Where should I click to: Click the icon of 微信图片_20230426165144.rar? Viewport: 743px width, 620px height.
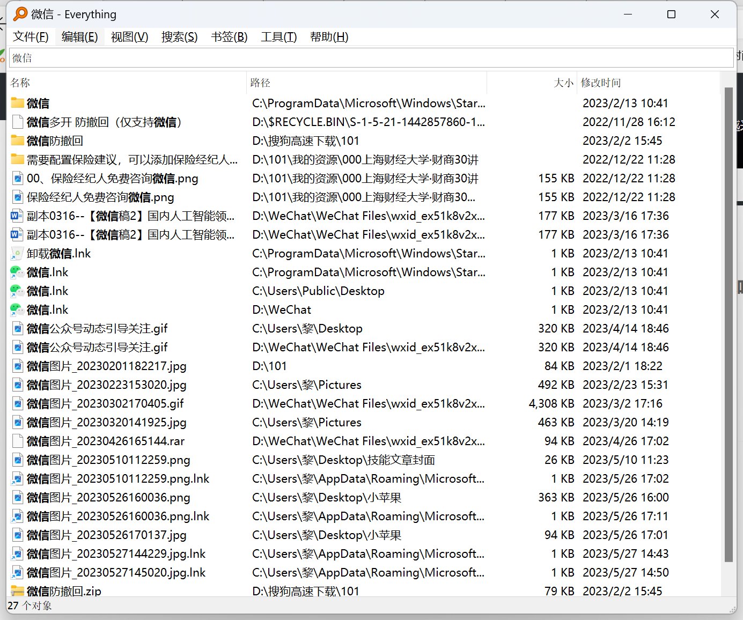[18, 441]
